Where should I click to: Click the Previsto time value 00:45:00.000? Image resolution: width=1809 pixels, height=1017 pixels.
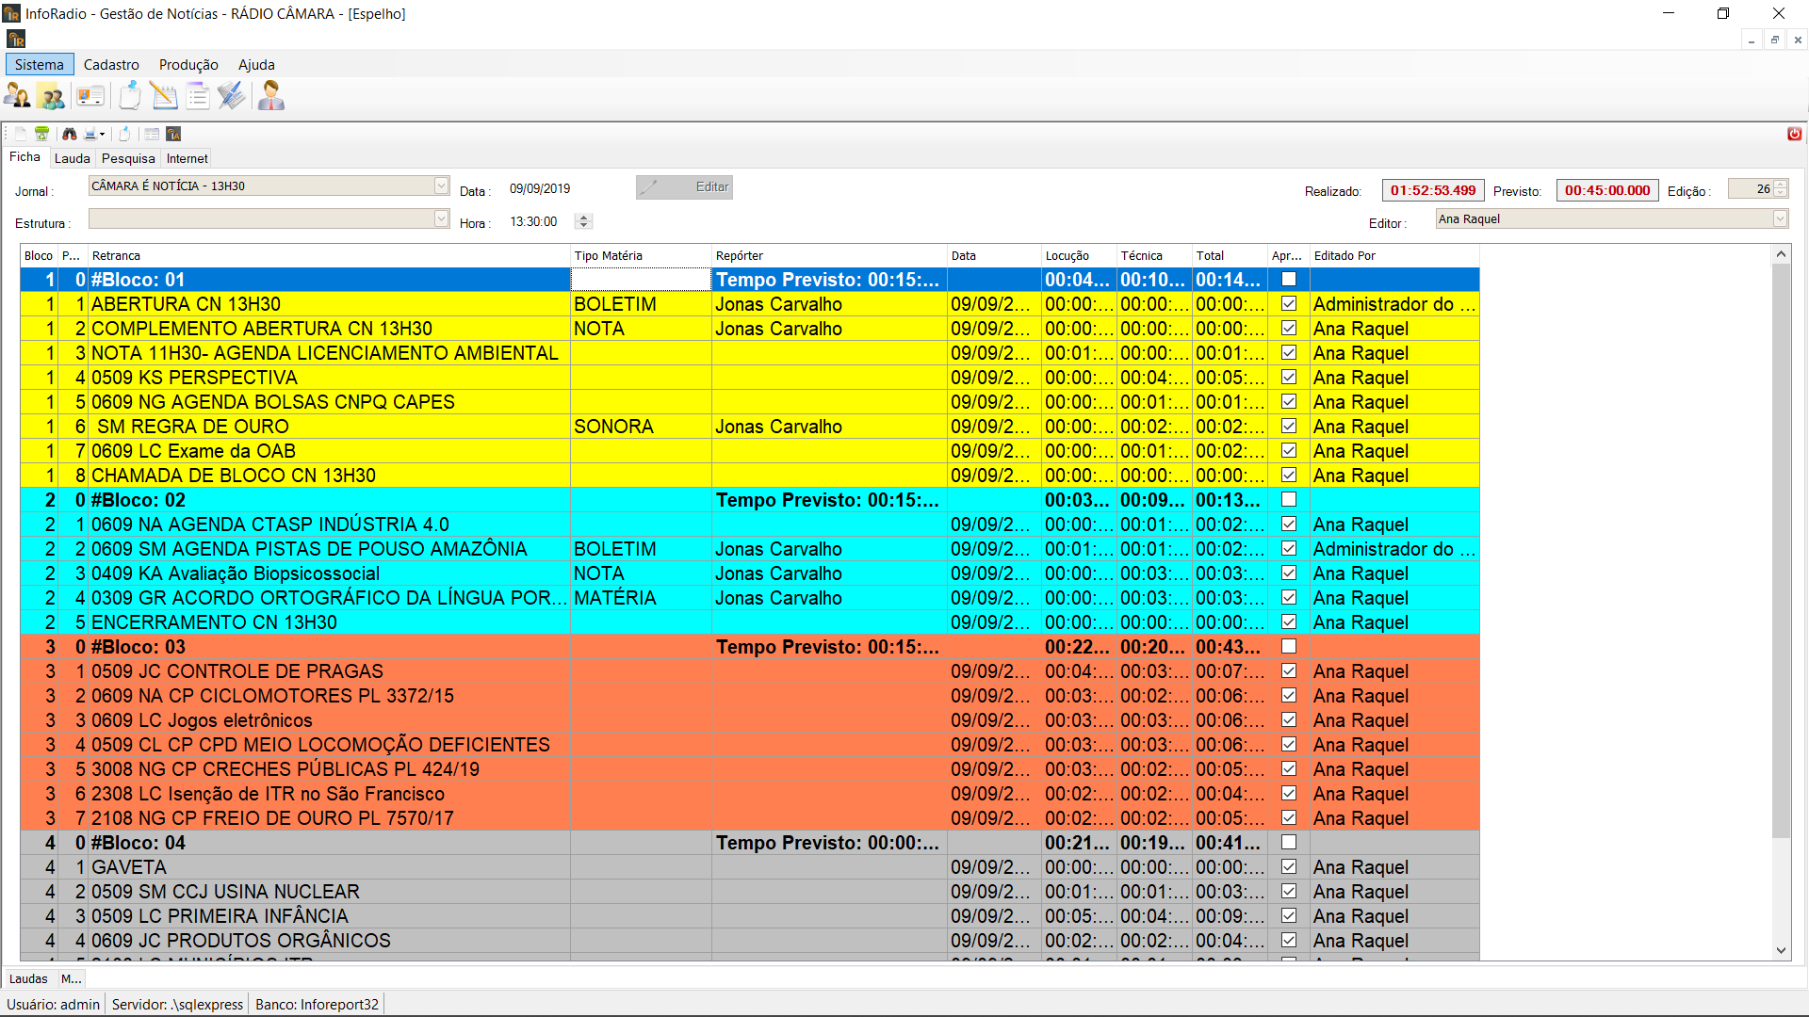pos(1607,190)
